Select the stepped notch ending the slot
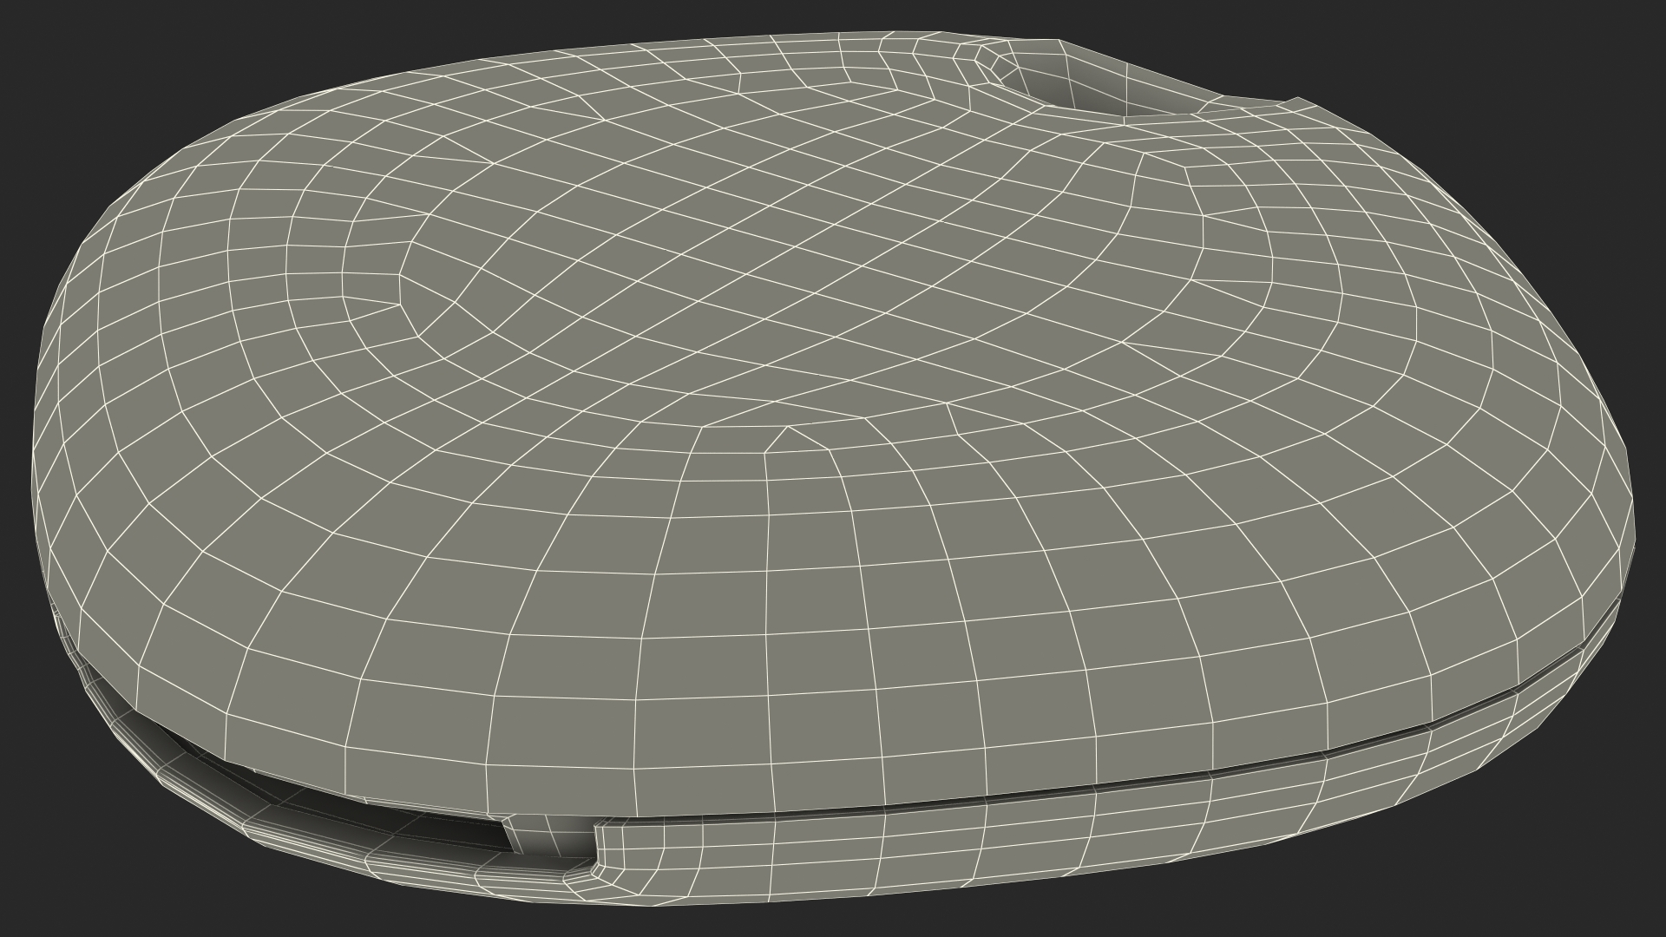The image size is (1666, 937). 597,849
